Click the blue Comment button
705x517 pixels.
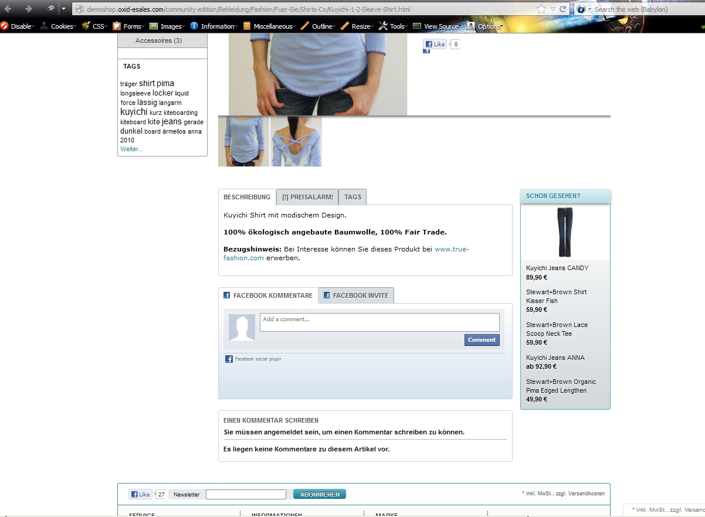tap(482, 340)
